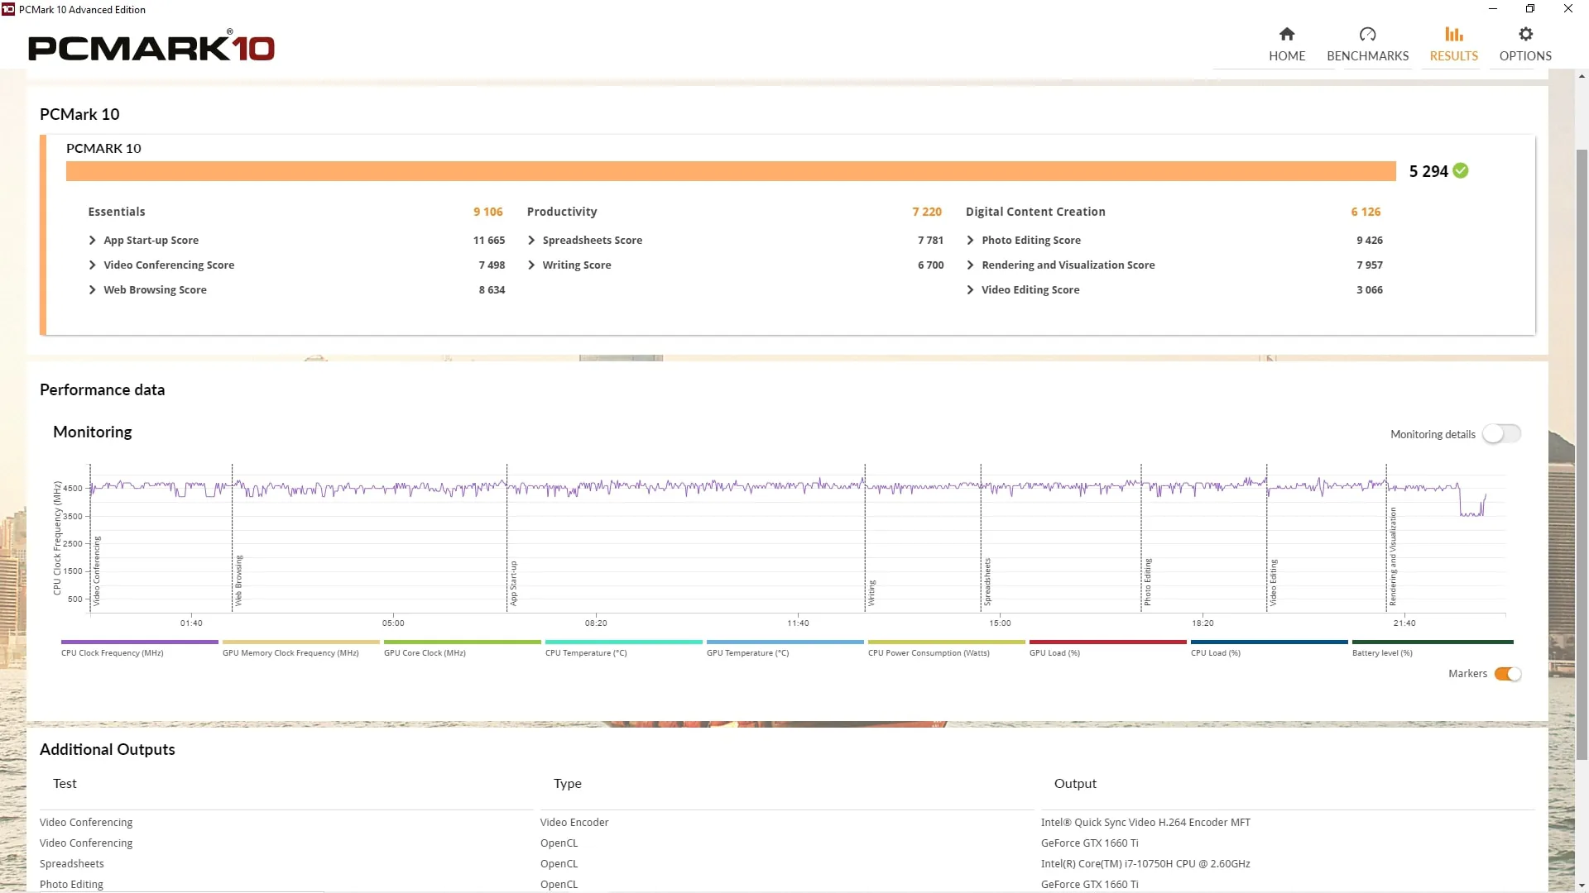This screenshot has height=893, width=1589.
Task: Open the Benchmarks gauge icon
Action: point(1367,34)
